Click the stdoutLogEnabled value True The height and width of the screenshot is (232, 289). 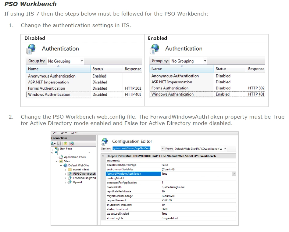pos(164,214)
